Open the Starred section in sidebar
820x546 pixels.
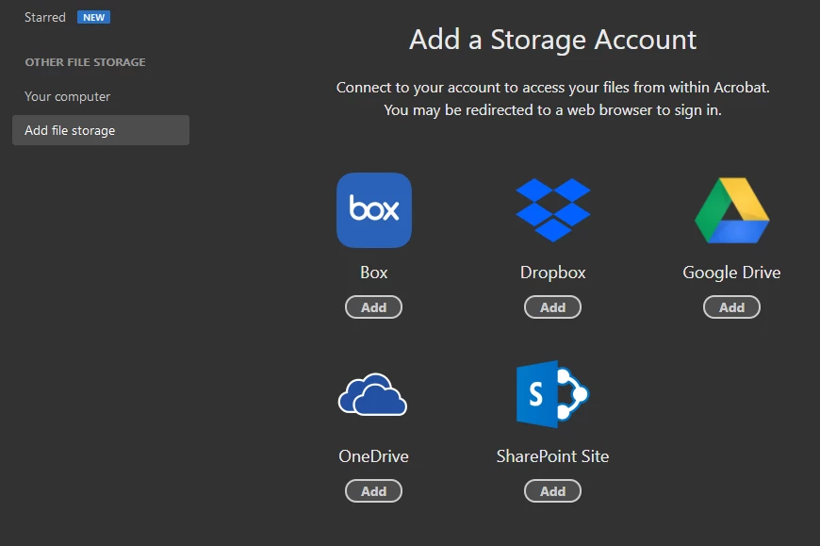(x=45, y=17)
